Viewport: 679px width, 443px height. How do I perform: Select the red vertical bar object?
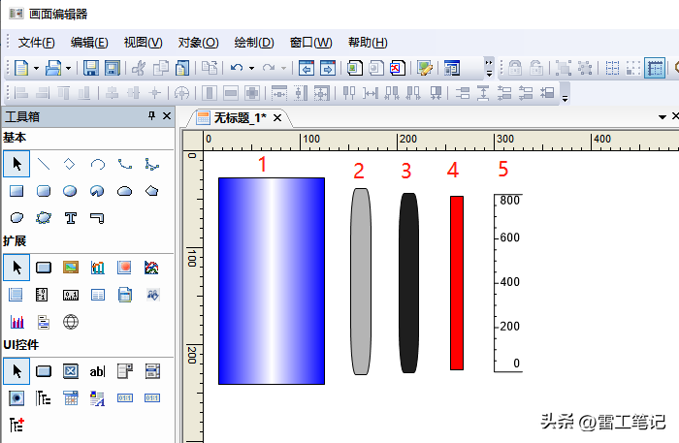[x=457, y=282]
